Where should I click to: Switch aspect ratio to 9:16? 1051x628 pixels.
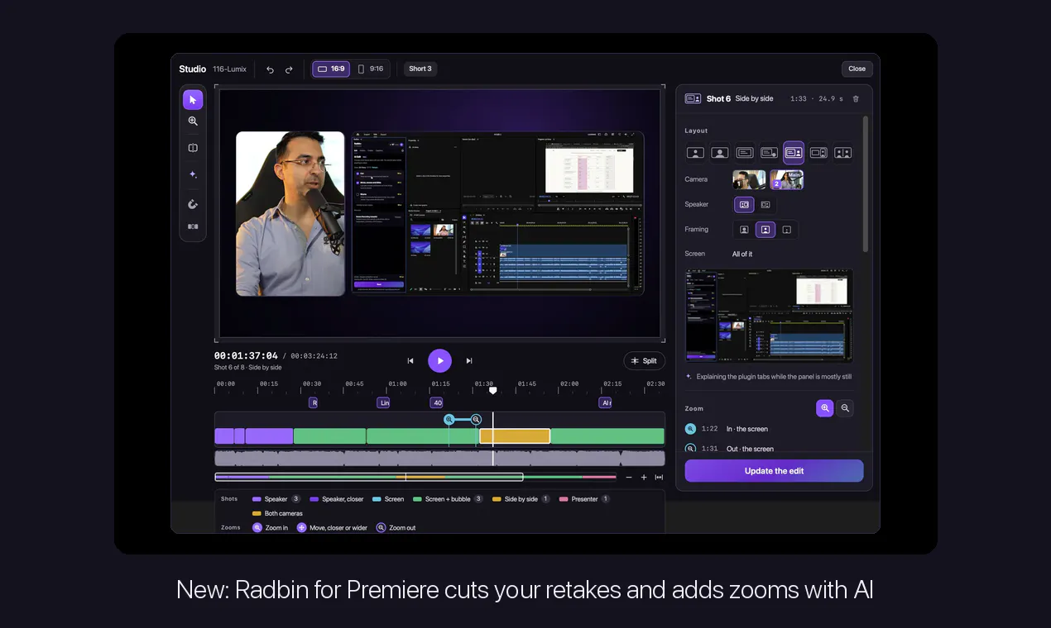pyautogui.click(x=370, y=69)
